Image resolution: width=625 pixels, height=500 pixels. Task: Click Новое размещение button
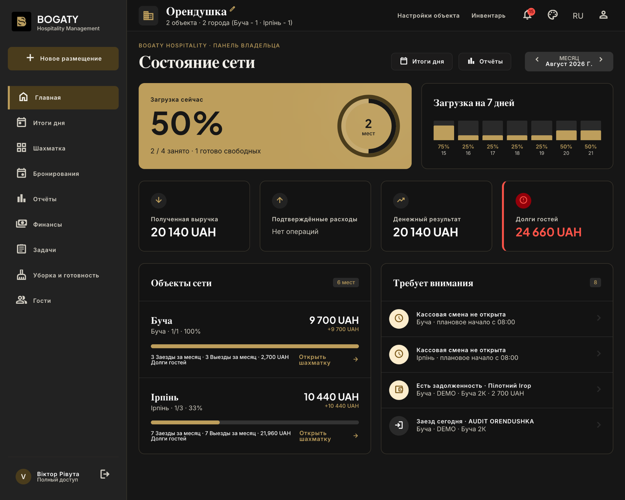63,59
